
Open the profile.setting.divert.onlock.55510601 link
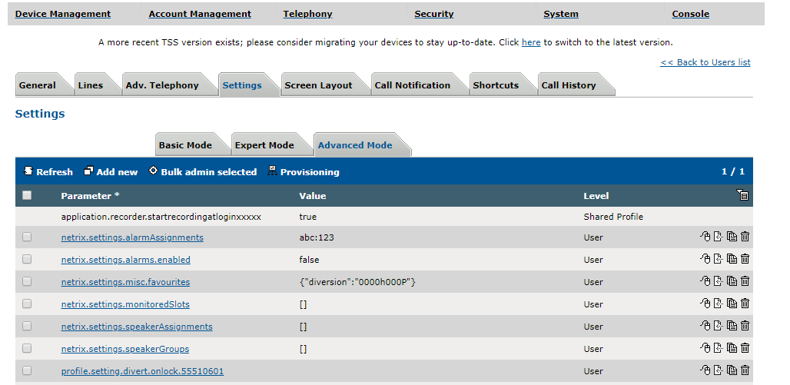143,371
